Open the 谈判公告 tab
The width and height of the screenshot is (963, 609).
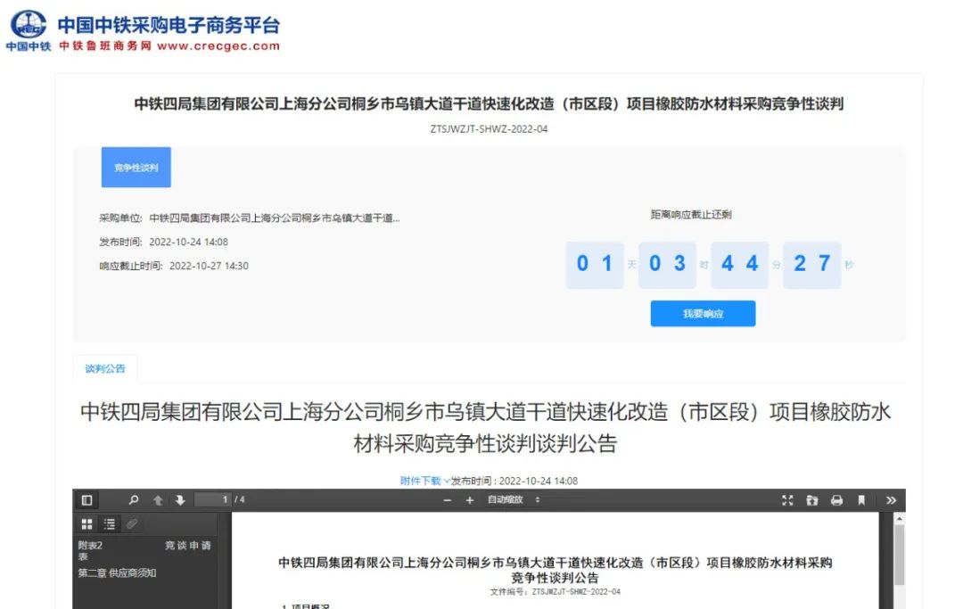105,368
